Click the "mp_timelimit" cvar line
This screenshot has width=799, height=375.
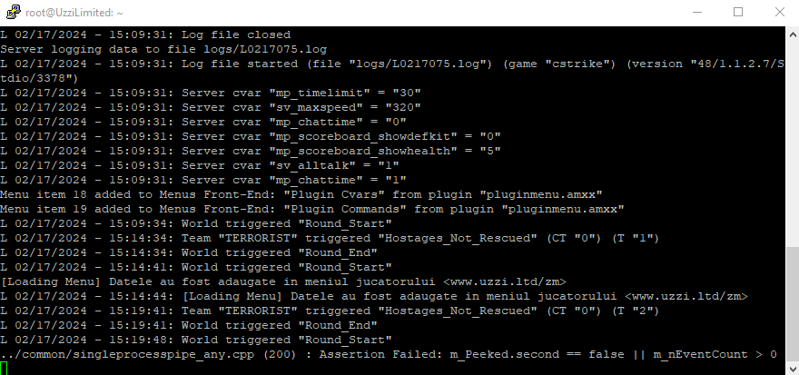pyautogui.click(x=211, y=93)
